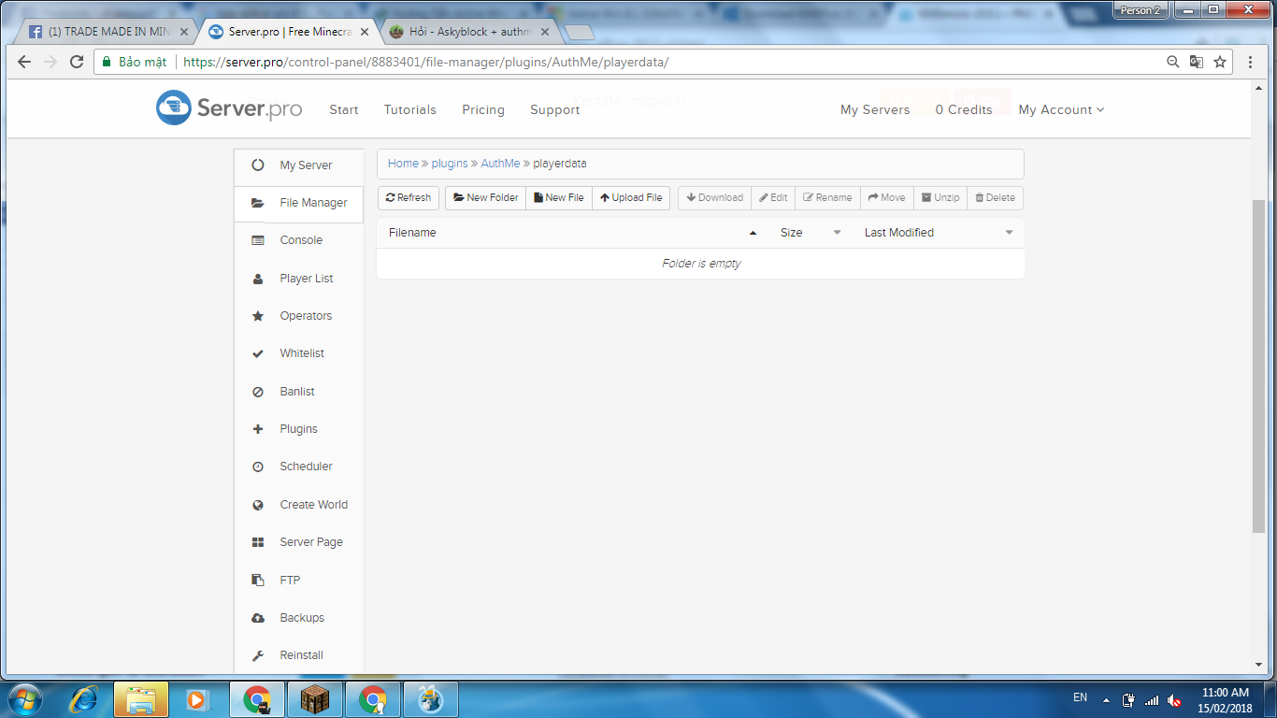Screen dimensions: 1277x718
Task: Create a New Folder
Action: click(485, 198)
